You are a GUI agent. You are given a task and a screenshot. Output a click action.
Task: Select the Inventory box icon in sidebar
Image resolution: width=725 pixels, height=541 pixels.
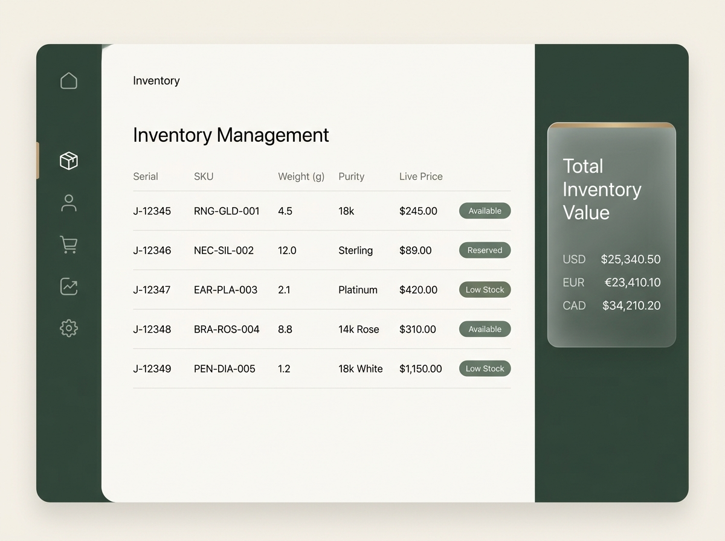click(69, 161)
